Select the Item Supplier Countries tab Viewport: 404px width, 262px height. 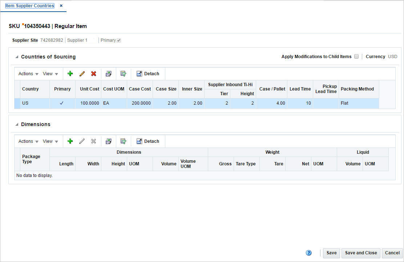click(30, 6)
